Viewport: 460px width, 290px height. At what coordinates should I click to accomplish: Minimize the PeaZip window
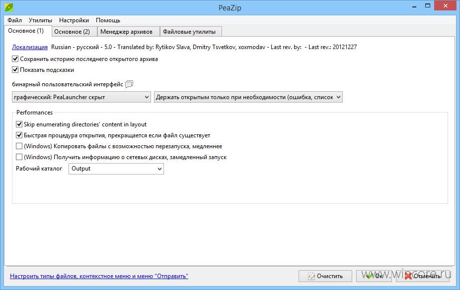414,6
